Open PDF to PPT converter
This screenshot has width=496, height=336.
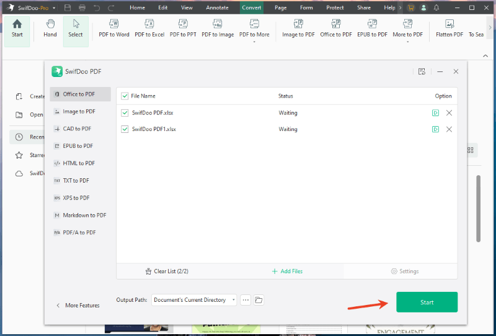(x=183, y=29)
